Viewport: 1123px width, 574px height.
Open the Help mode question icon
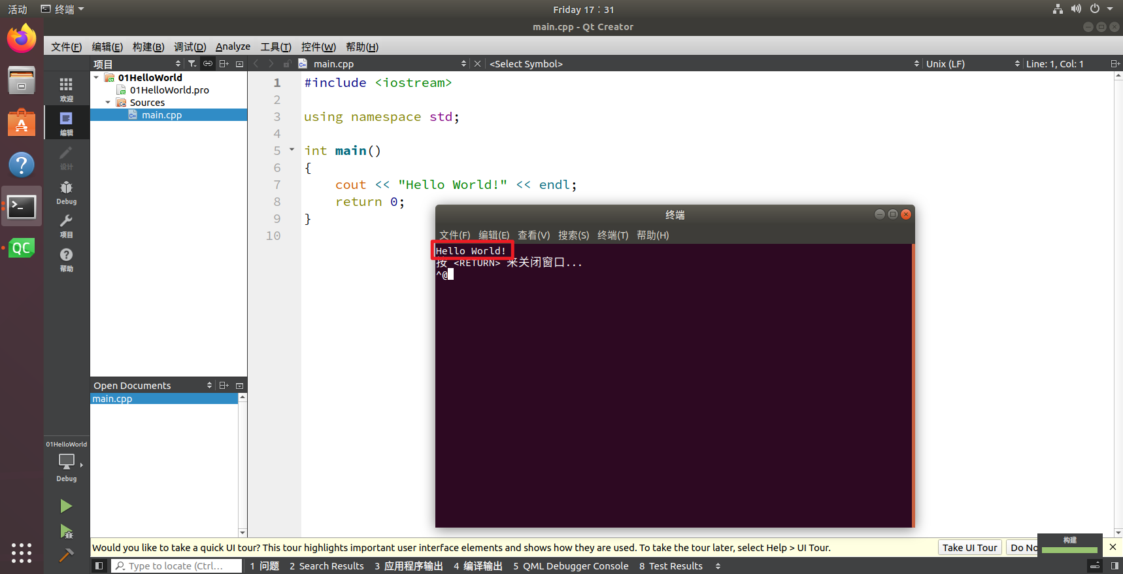(66, 259)
